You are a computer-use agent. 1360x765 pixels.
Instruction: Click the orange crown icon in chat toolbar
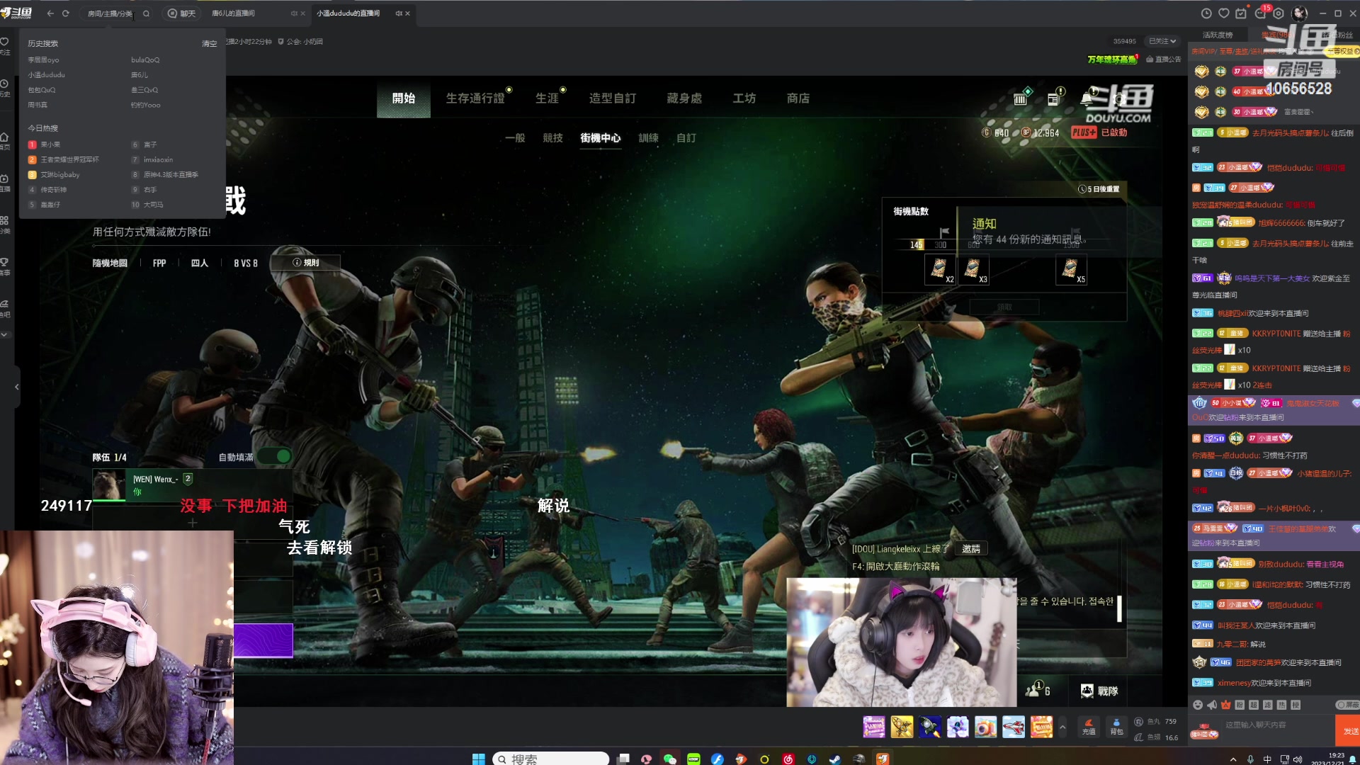point(1226,705)
